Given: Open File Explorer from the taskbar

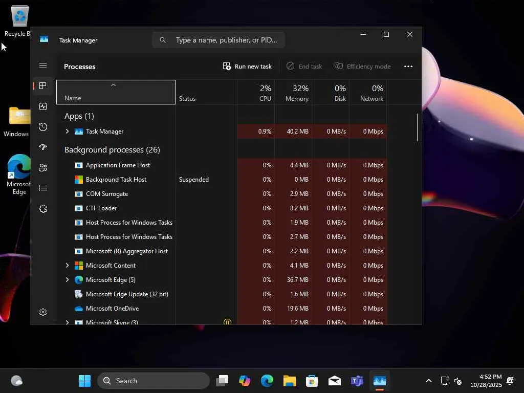Looking at the screenshot, I should [x=290, y=381].
